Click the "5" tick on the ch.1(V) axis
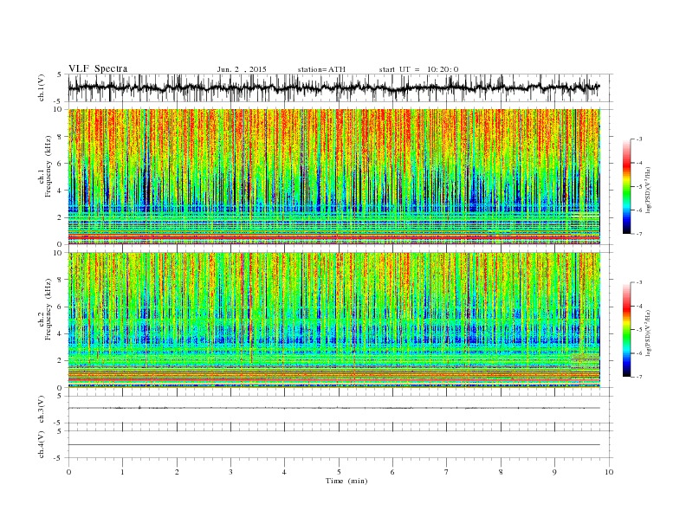 (x=60, y=74)
